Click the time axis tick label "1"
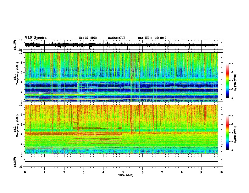 coord(44,172)
